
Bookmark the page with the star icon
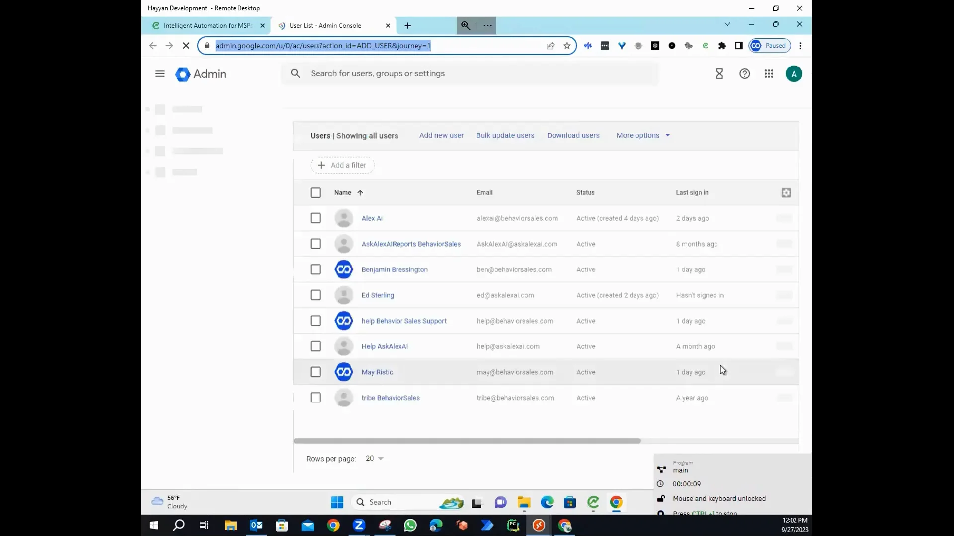tap(567, 45)
